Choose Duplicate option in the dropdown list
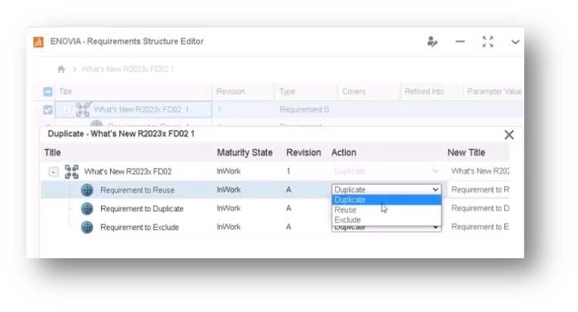578x312 pixels. 386,200
